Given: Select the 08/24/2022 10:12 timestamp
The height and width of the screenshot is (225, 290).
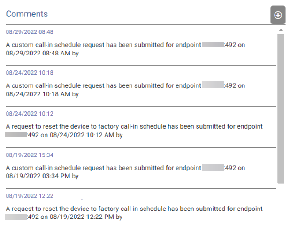Looking at the screenshot, I should [30, 114].
